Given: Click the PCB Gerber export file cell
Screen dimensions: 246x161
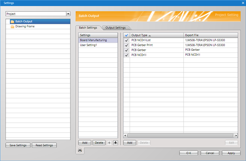Looking at the screenshot, I should point(211,50).
